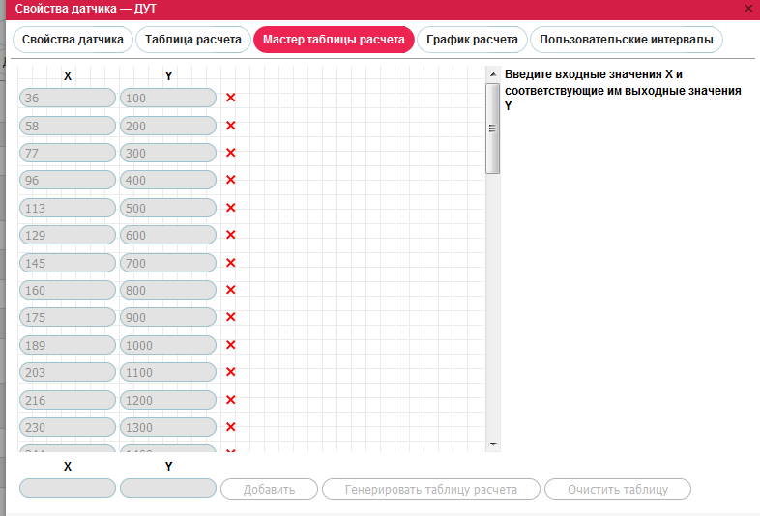Screen dimensions: 760x516
Task: Go to График расчета tab
Action: [473, 41]
